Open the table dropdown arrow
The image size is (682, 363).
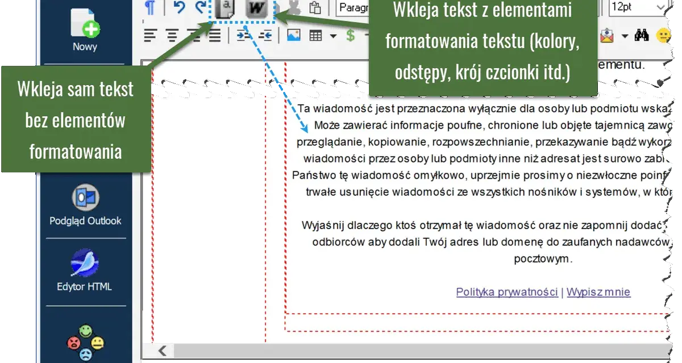tap(333, 36)
